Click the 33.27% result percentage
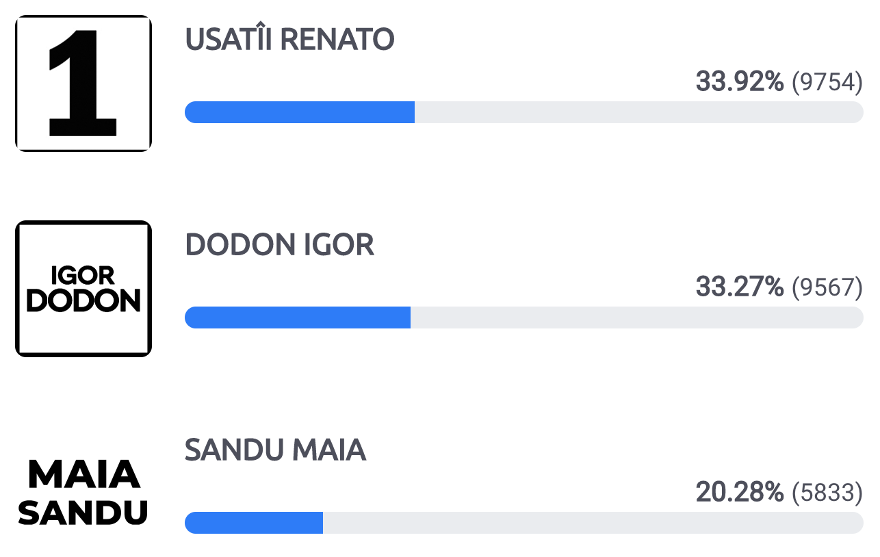The width and height of the screenshot is (880, 557). coord(740,287)
